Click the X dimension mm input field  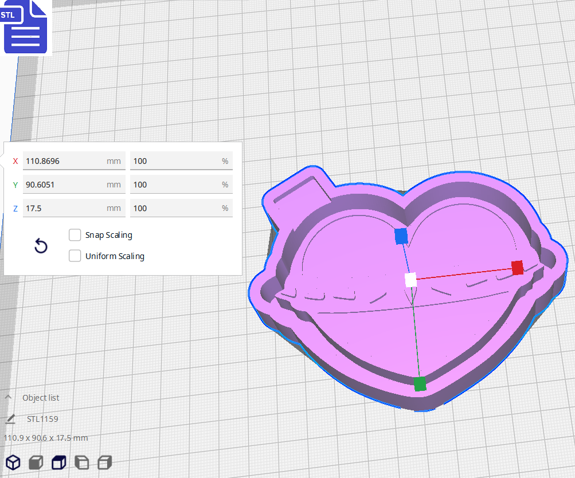tap(74, 161)
